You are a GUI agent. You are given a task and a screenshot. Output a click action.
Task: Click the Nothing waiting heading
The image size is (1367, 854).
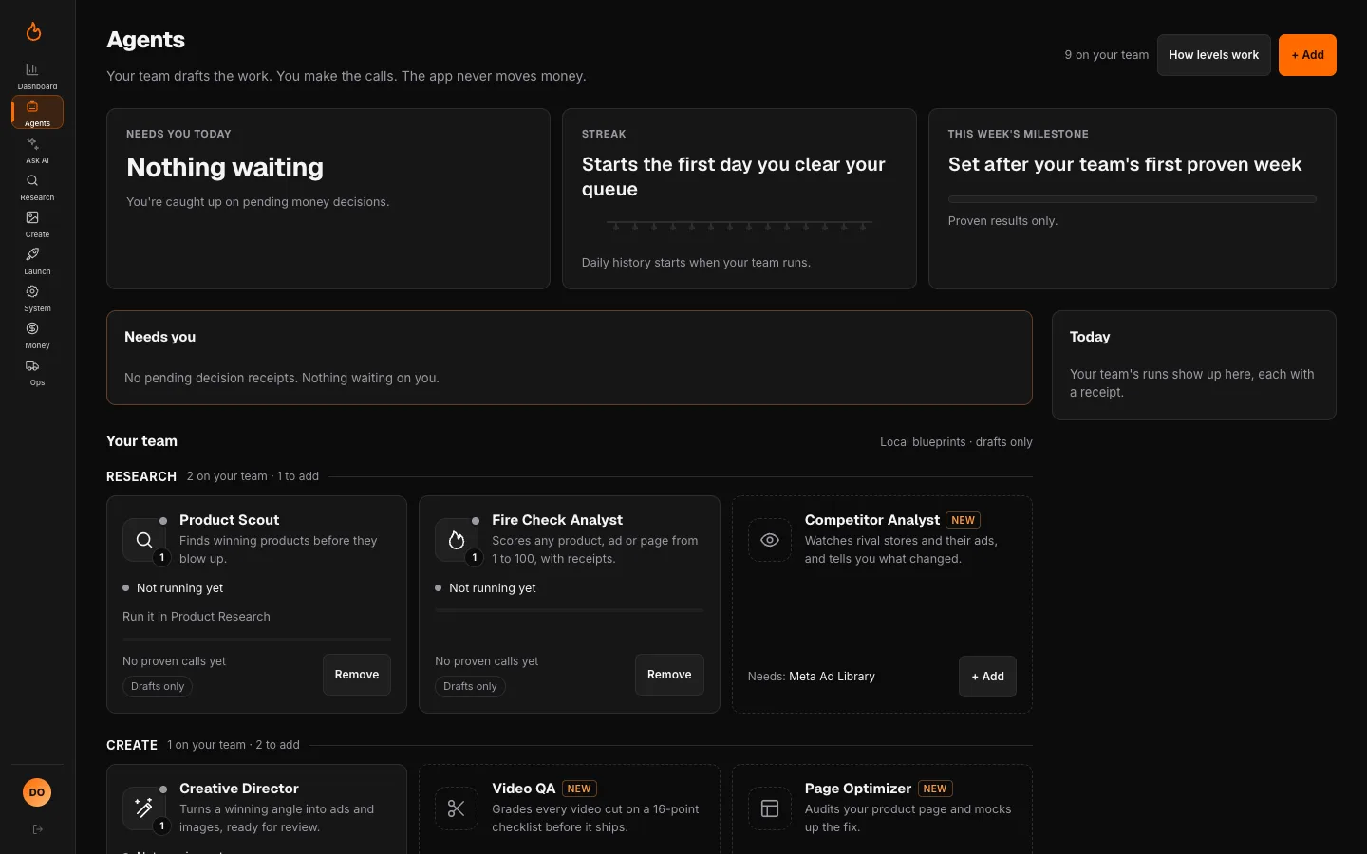225,168
